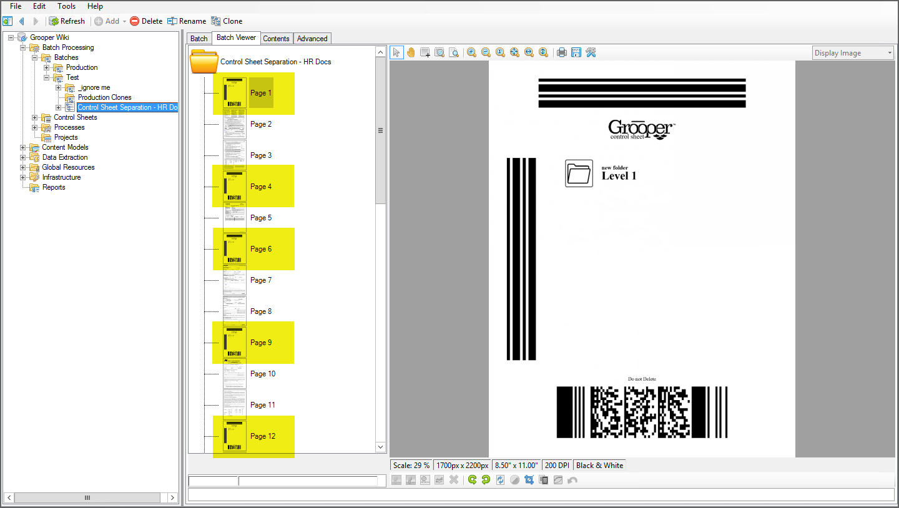Click the gray X delete icon in bottom toolbar

point(454,480)
